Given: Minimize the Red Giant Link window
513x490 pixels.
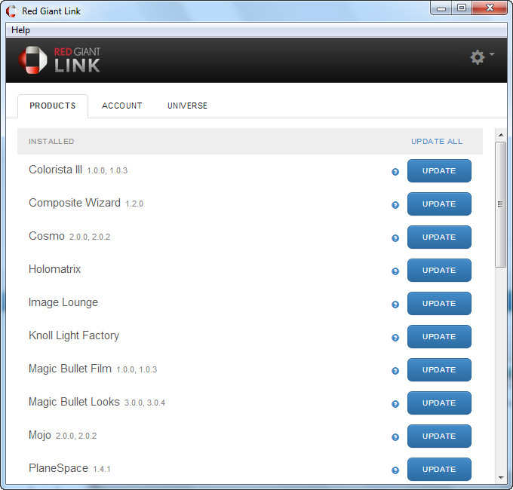Looking at the screenshot, I should coord(441,8).
